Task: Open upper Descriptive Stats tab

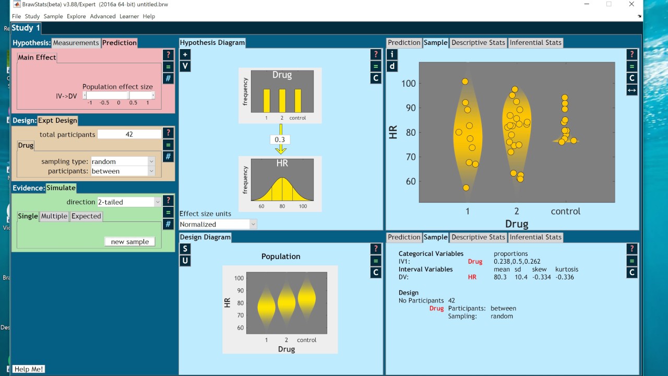Action: pyautogui.click(x=479, y=43)
